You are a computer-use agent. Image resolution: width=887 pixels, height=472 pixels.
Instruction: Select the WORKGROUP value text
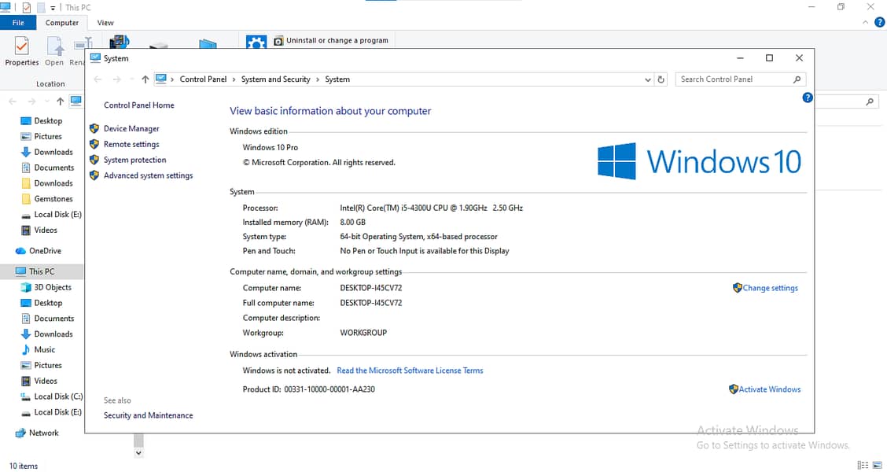coord(363,333)
